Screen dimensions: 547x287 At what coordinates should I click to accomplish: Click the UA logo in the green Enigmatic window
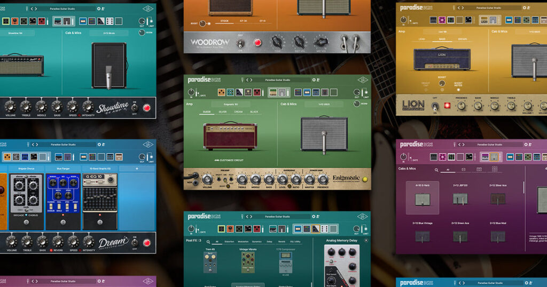tap(363, 80)
